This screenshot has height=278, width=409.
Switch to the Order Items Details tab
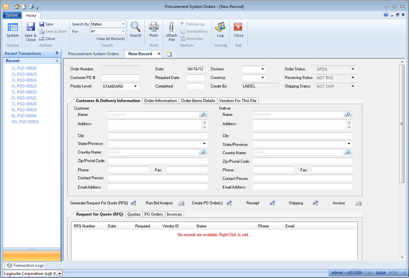[198, 101]
